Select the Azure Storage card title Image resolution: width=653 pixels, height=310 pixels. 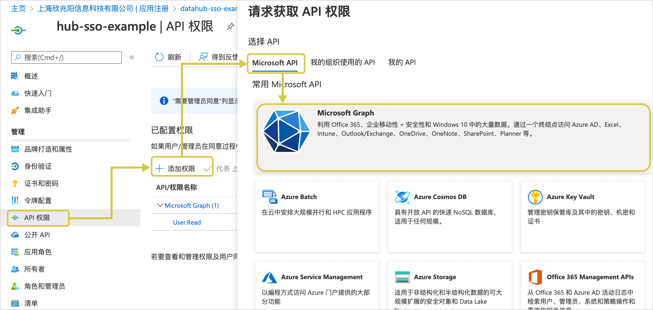click(435, 277)
